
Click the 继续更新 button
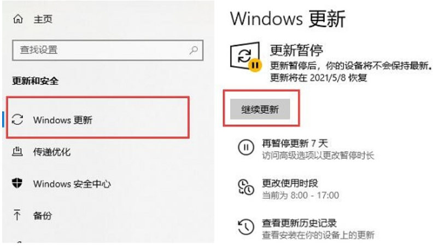(x=260, y=109)
